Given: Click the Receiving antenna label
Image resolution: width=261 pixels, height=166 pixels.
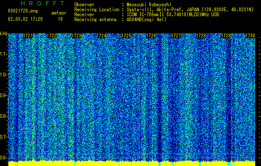Looking at the screenshot, I should [x=95, y=20].
